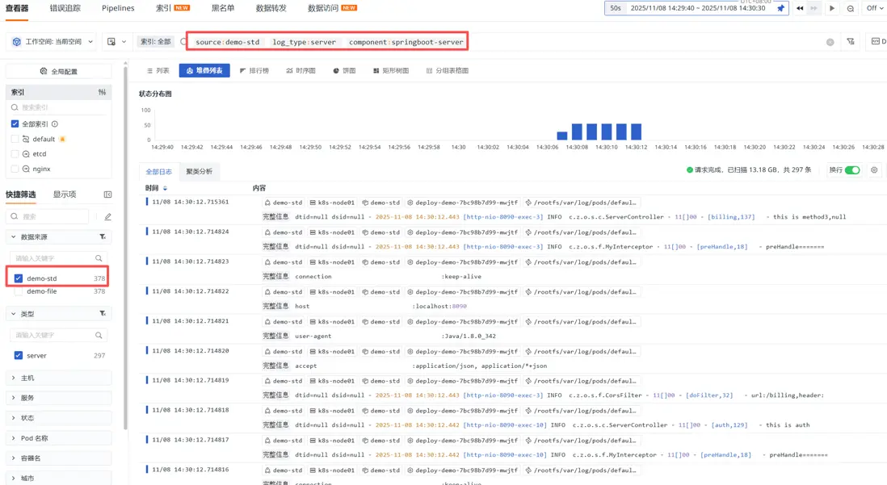Switch to 排行榜 ranking view
The image size is (887, 485).
(x=254, y=71)
